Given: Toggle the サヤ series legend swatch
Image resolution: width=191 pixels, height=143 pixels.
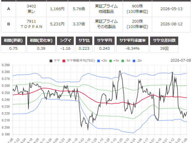Looking at the screenshot, I should pos(51,61).
